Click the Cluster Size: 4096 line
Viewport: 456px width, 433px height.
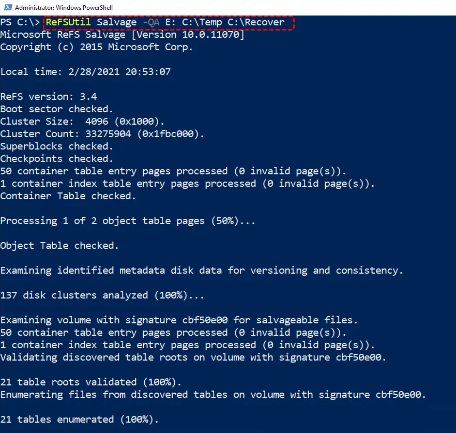pyautogui.click(x=82, y=122)
